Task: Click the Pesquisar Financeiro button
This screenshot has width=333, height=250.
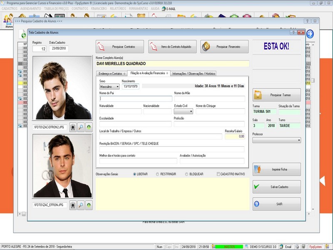Action: pos(224,47)
